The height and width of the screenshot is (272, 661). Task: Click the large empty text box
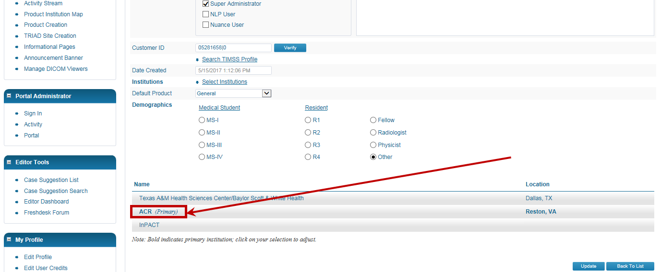(x=505, y=18)
